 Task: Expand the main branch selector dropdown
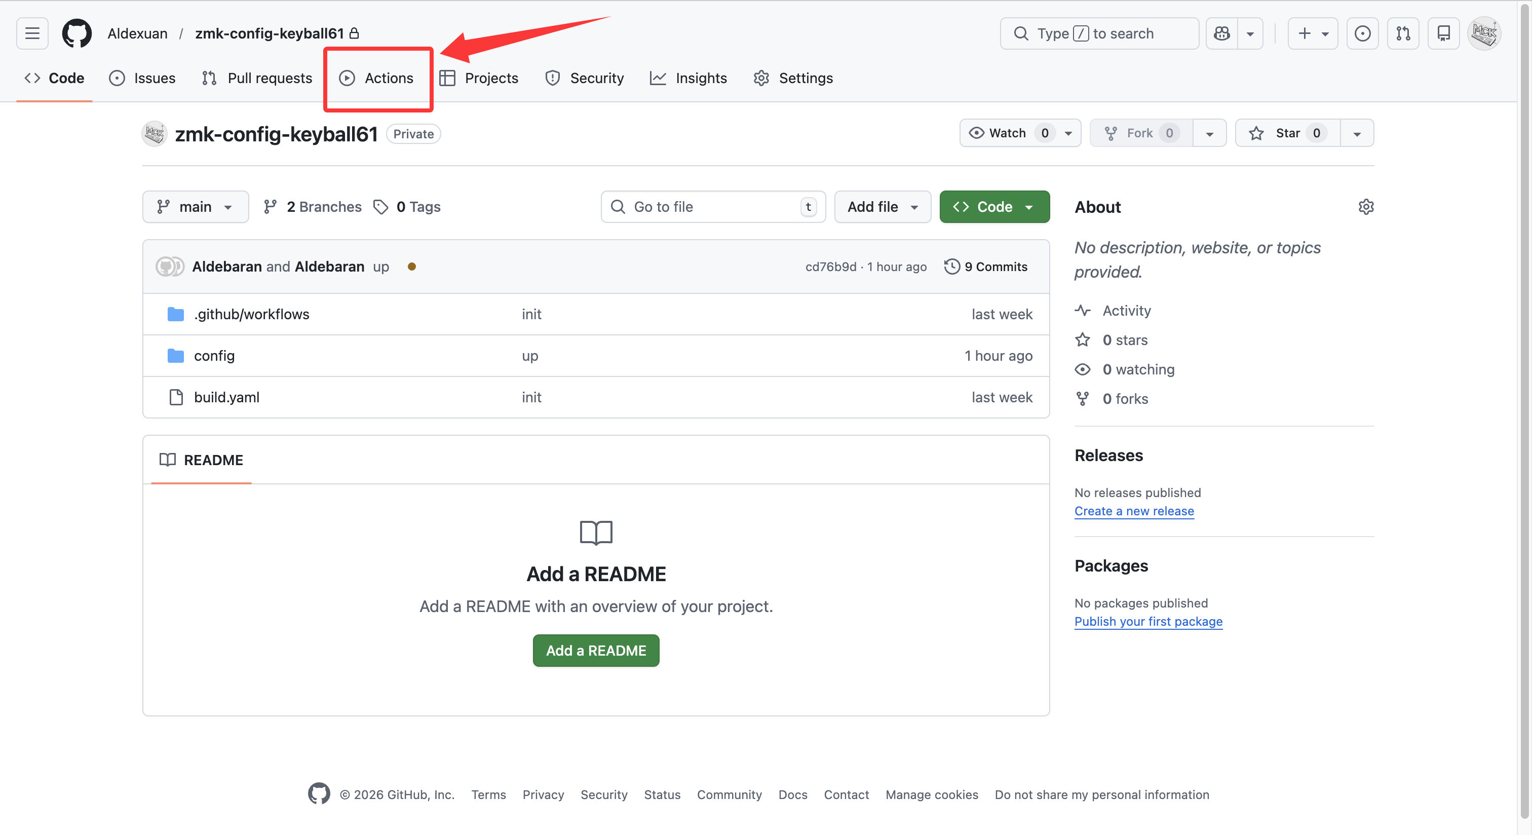click(x=195, y=206)
